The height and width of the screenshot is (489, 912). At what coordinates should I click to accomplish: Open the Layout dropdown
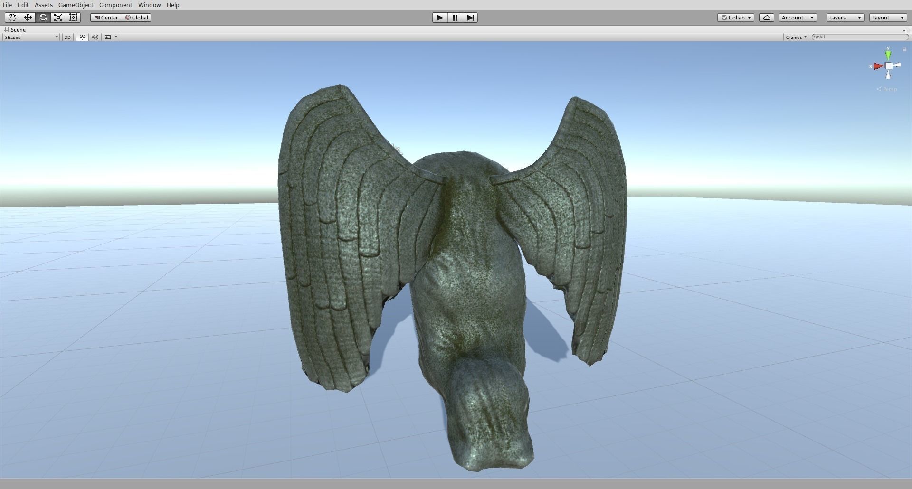click(888, 18)
